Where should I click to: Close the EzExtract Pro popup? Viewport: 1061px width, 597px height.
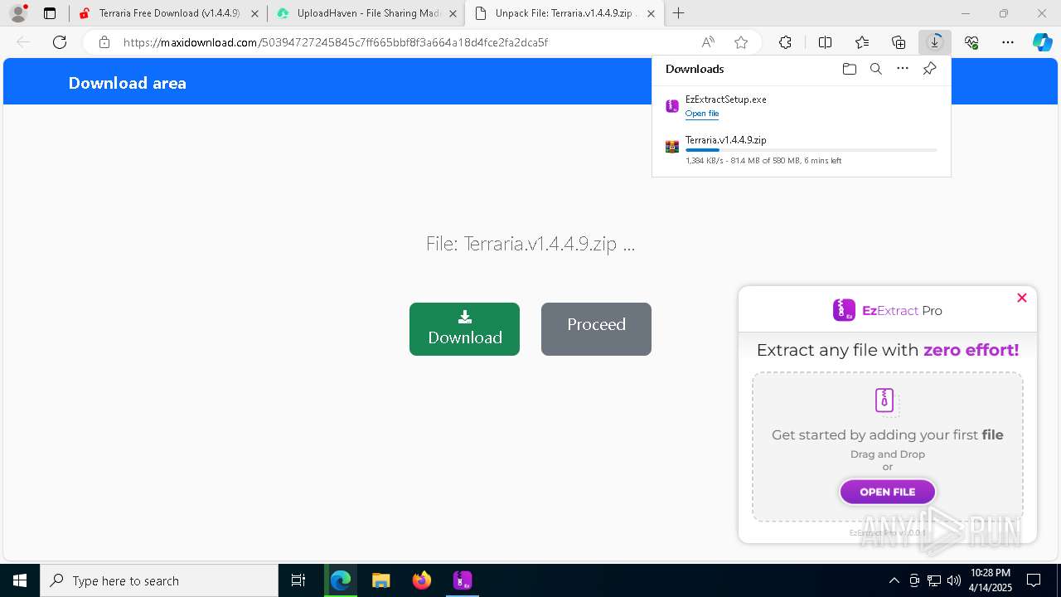pyautogui.click(x=1021, y=298)
